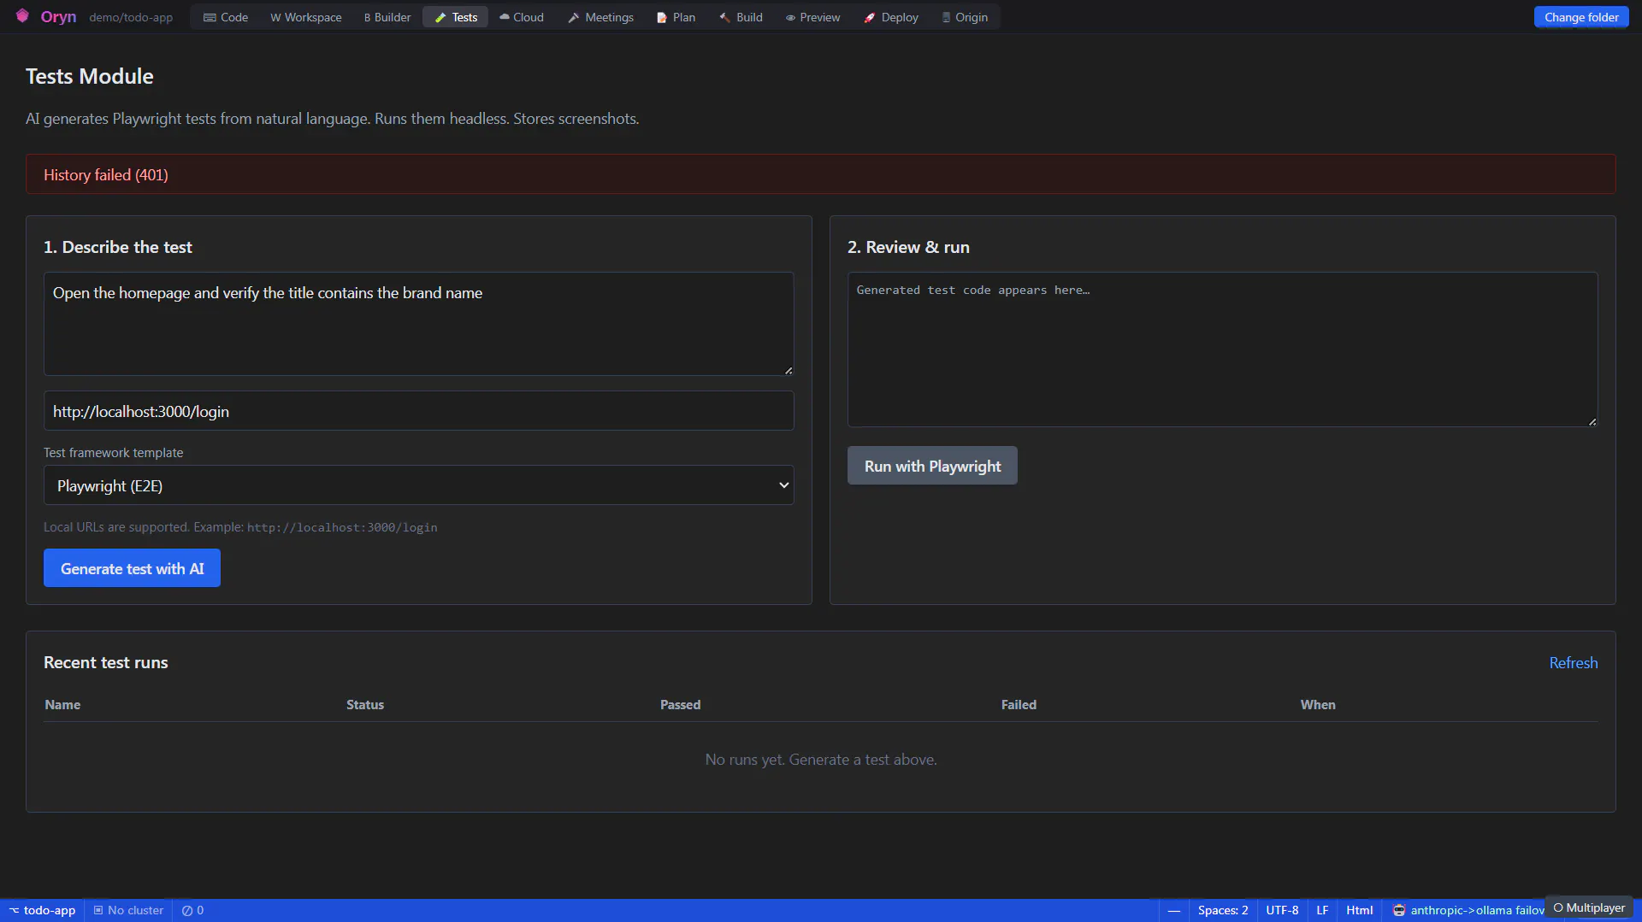Open the Build tab
This screenshot has height=922, width=1642.
[741, 17]
